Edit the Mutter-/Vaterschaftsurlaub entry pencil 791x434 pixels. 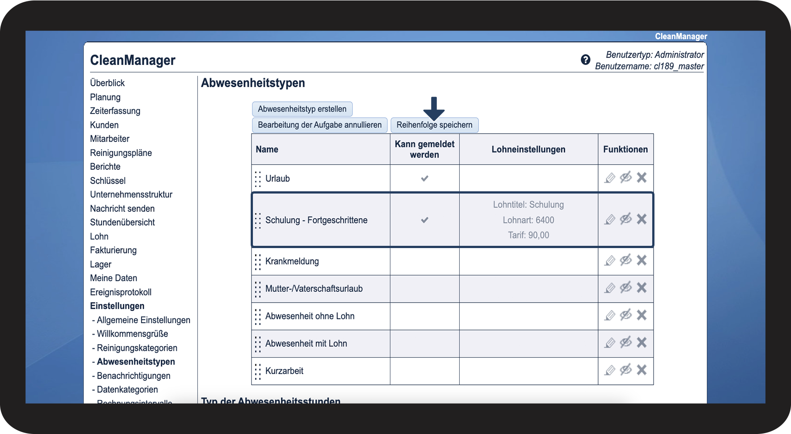(x=610, y=288)
